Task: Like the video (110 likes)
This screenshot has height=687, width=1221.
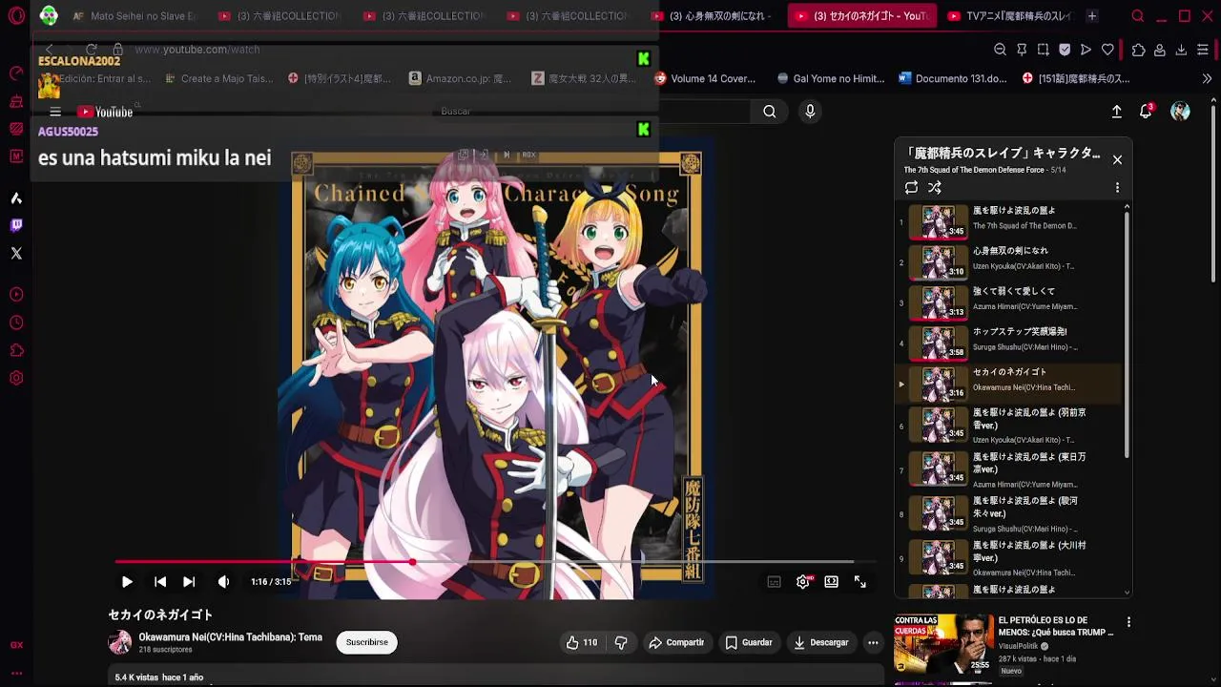Action: click(x=581, y=643)
